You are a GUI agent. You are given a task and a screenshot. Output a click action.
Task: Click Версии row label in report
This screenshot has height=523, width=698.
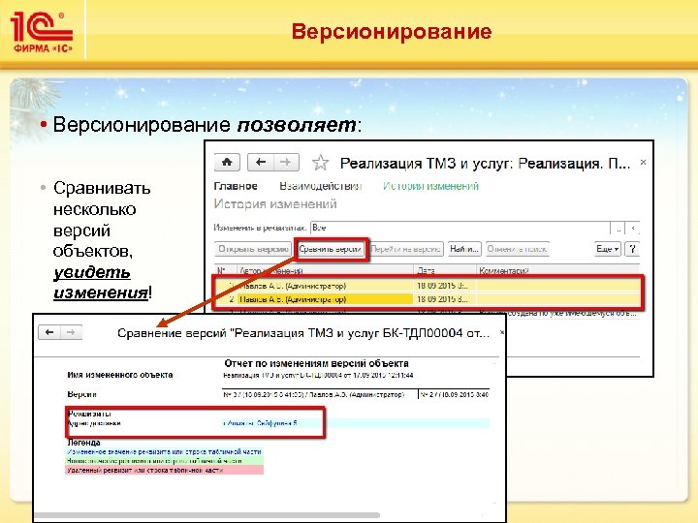click(81, 394)
